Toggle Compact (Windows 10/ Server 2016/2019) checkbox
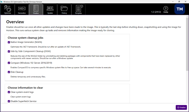Screen dimensions: 189x112 click(9, 63)
